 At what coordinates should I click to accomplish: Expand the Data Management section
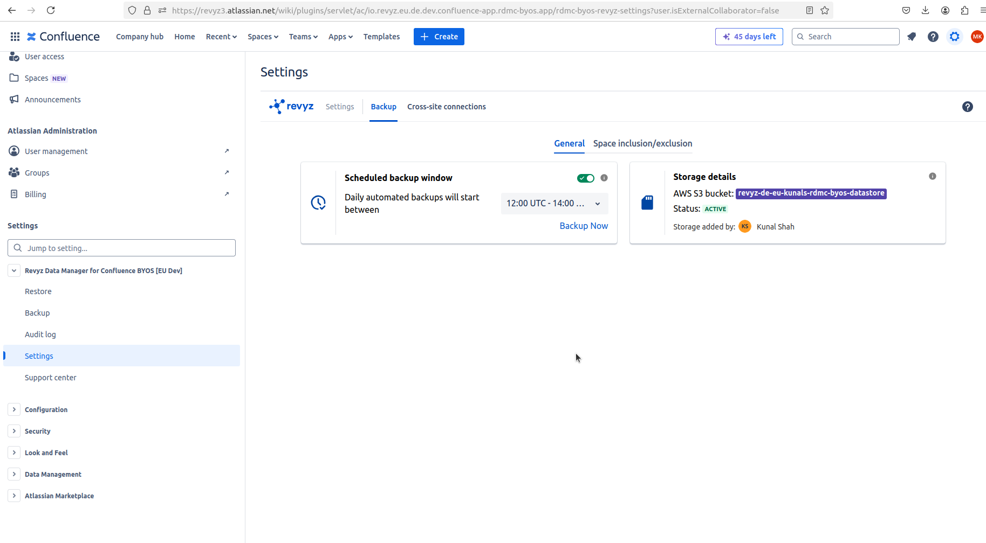click(14, 474)
